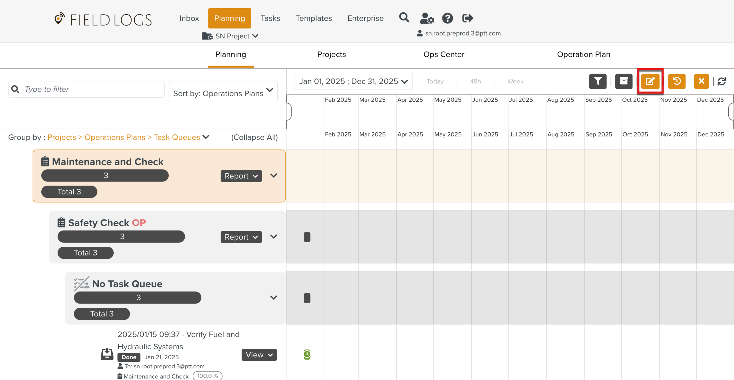This screenshot has width=734, height=380.
Task: Open Report dropdown for Maintenance and Check
Action: click(x=241, y=176)
